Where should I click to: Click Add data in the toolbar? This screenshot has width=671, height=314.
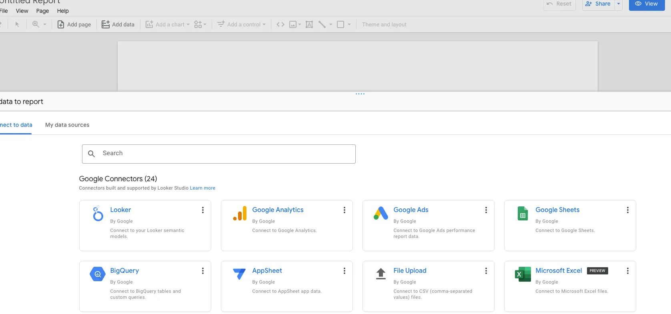(118, 24)
